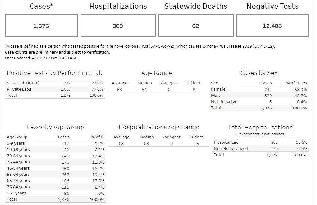Screen dimensions: 317x205
Task: Click the State Lab (KHEL) row label
Action: tap(23, 83)
